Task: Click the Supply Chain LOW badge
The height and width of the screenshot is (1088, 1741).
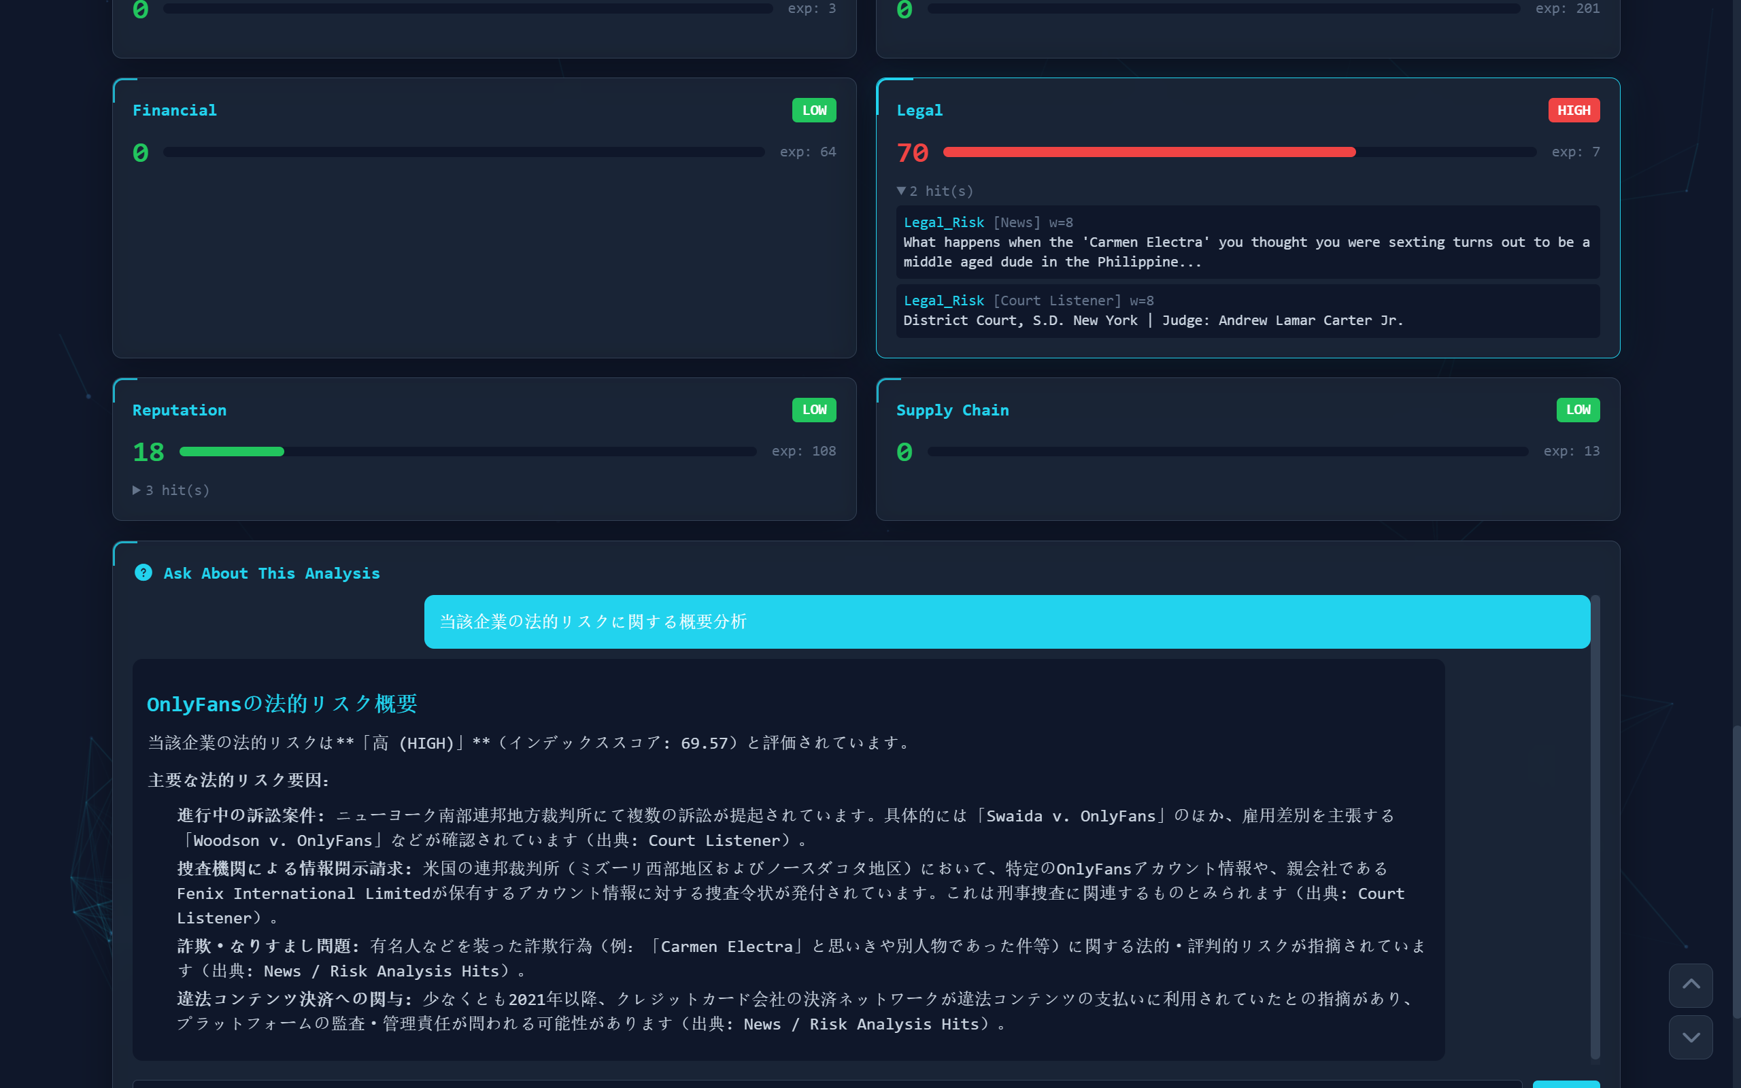Action: pos(1578,409)
